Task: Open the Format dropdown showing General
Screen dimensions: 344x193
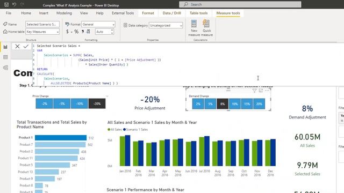Action: [98, 24]
